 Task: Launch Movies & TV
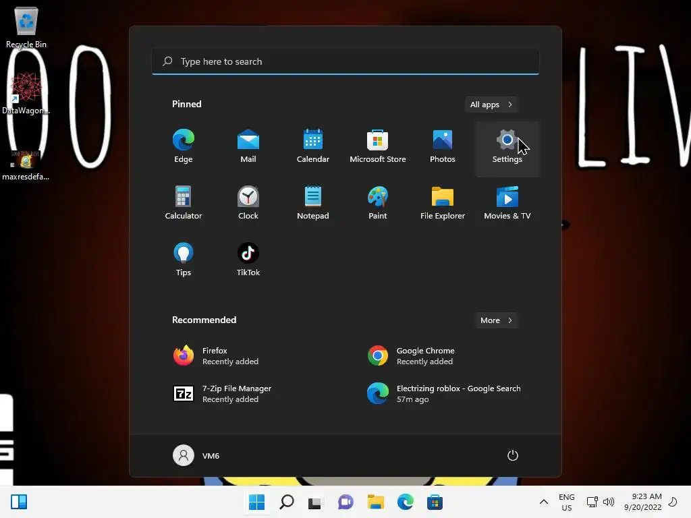507,203
